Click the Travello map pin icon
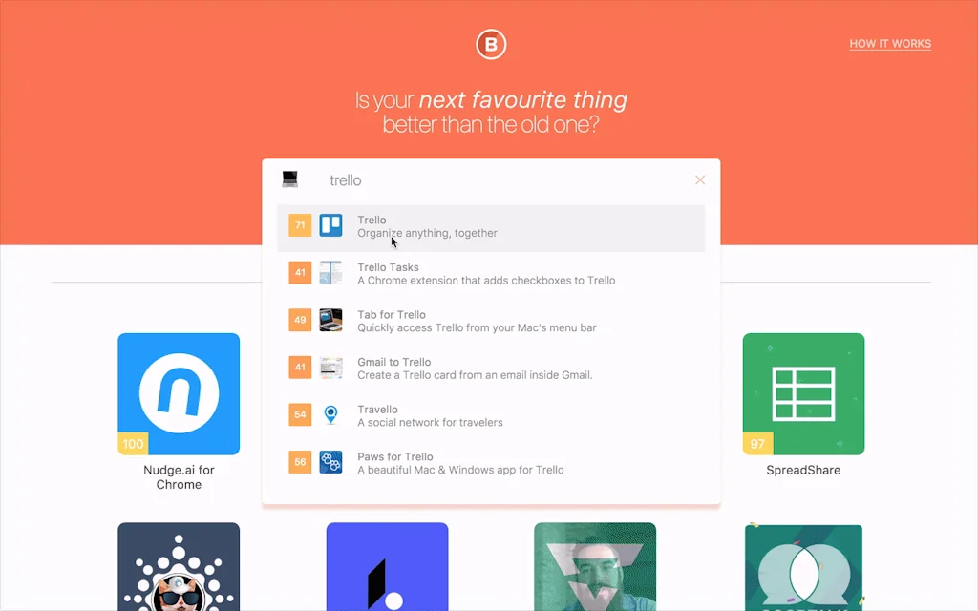Image resolution: width=978 pixels, height=611 pixels. 330,414
